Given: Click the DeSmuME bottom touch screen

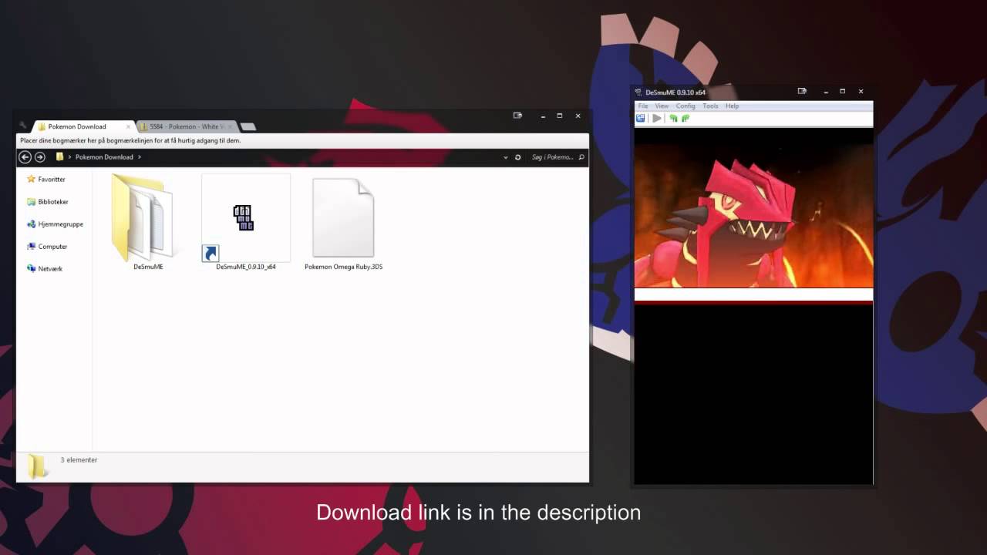Looking at the screenshot, I should point(753,395).
